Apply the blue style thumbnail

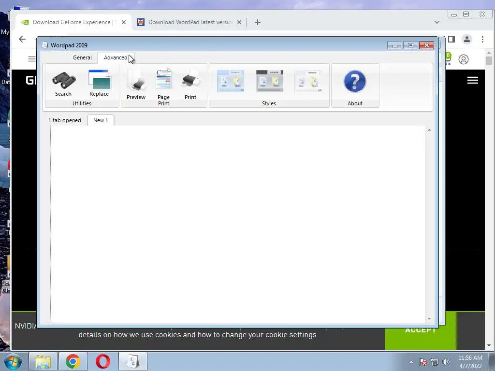[x=231, y=81]
